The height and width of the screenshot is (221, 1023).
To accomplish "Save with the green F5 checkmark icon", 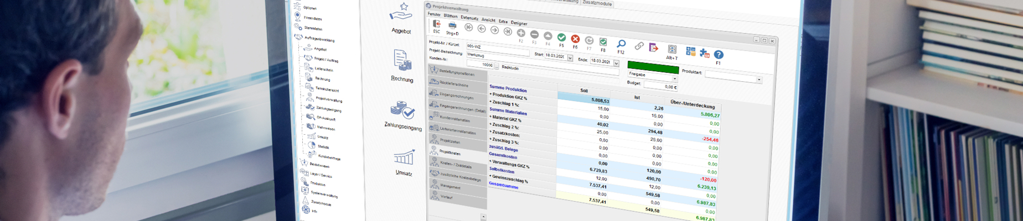I will pos(561,37).
